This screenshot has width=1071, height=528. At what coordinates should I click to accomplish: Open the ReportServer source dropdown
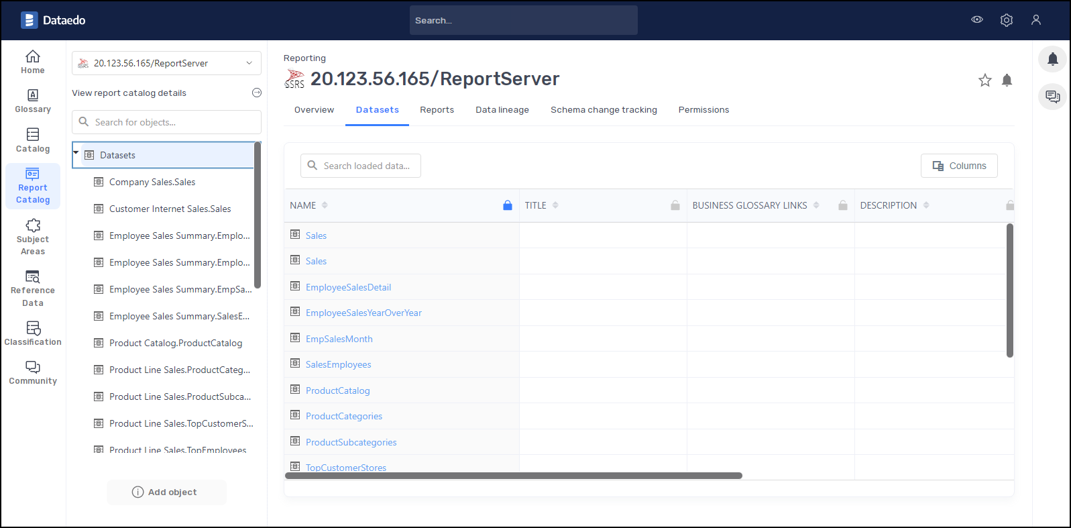(166, 63)
